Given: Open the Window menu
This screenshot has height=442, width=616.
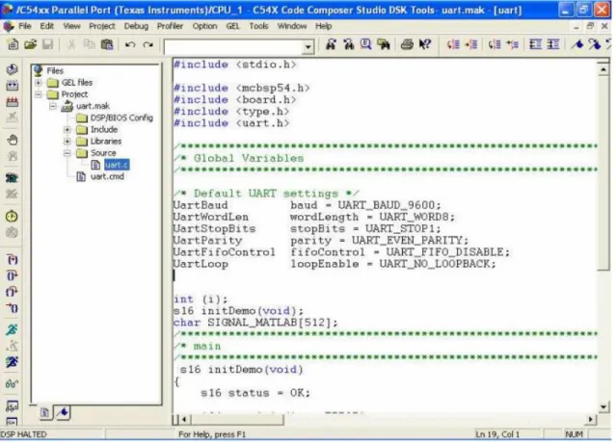Looking at the screenshot, I should click(x=292, y=26).
